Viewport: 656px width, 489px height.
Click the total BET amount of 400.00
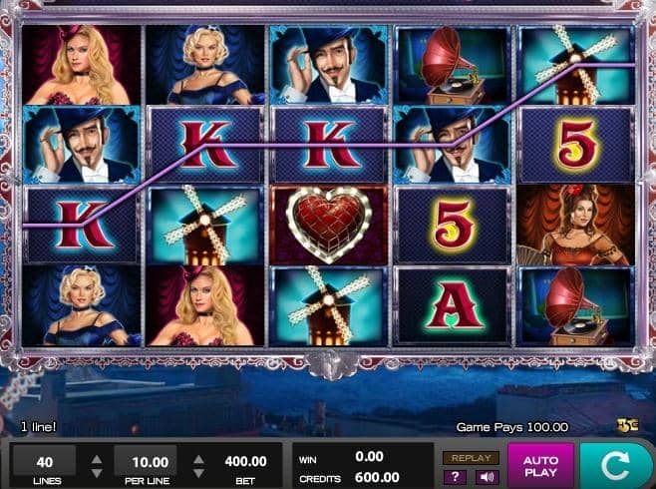(x=245, y=461)
